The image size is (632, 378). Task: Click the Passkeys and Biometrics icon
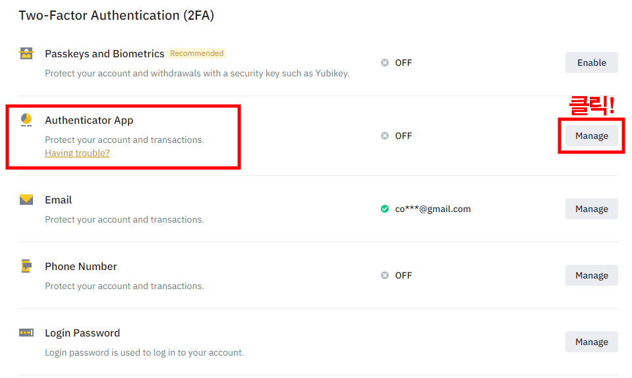tap(26, 53)
